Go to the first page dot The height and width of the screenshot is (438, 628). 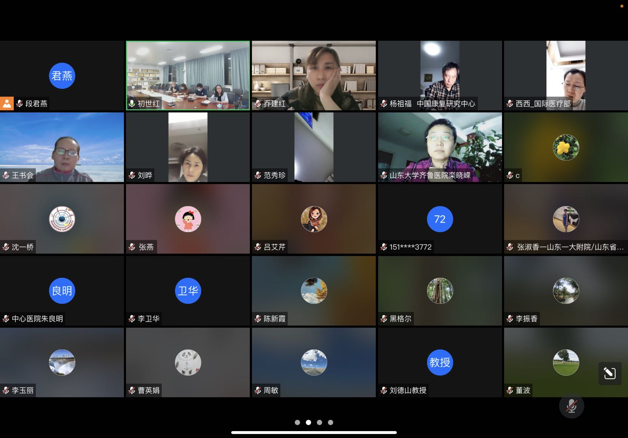click(297, 423)
